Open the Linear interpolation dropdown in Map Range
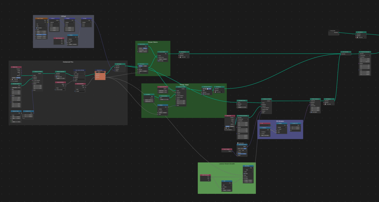 [248, 172]
